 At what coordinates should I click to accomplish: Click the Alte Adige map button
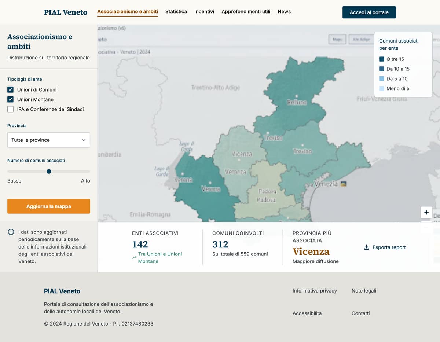click(x=361, y=39)
